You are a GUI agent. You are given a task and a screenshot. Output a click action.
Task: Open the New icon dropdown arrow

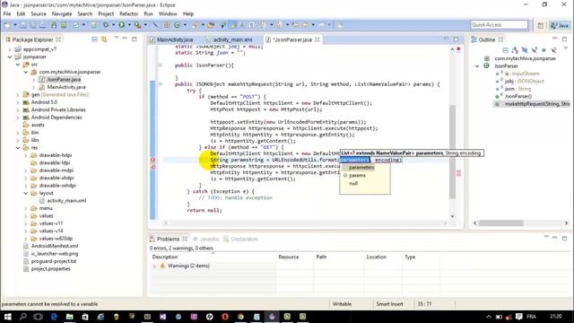click(x=15, y=25)
